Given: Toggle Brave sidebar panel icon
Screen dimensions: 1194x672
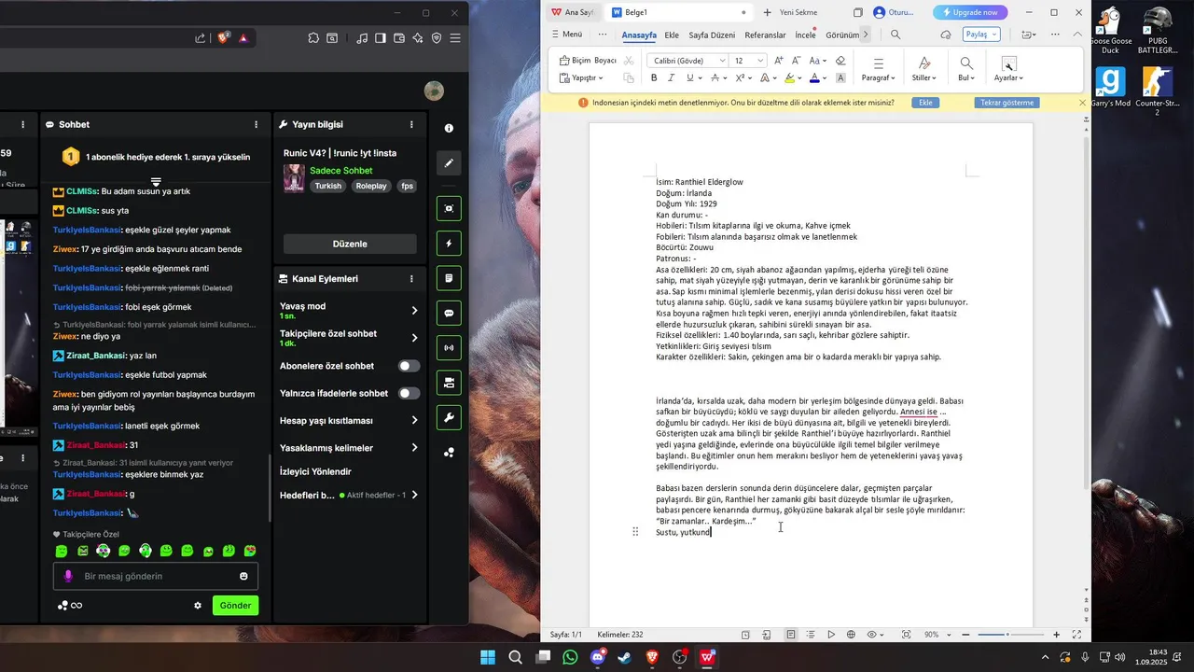Looking at the screenshot, I should (380, 38).
